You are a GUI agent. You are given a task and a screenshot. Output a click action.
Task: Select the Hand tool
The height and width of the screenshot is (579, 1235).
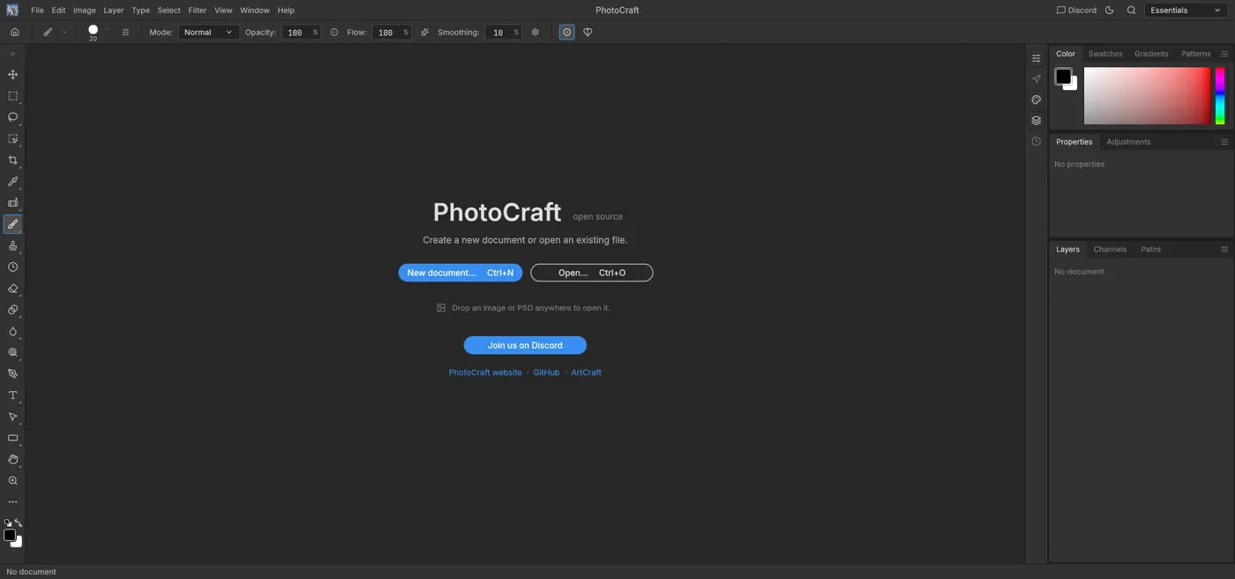(12, 460)
